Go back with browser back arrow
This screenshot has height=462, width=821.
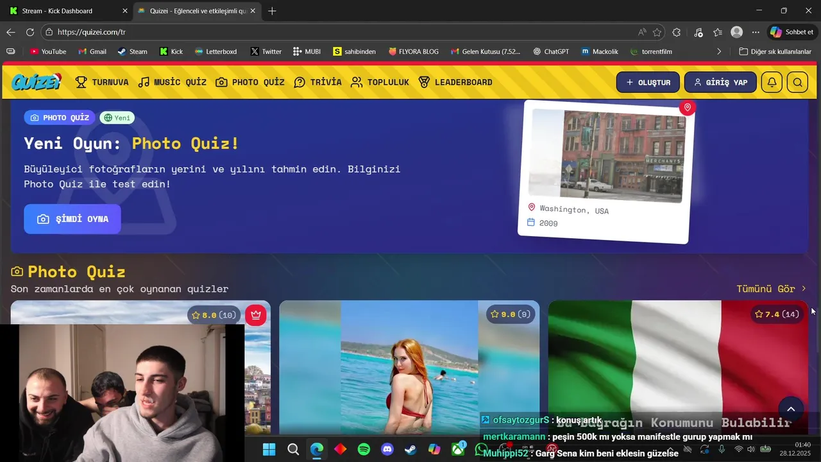pyautogui.click(x=11, y=32)
